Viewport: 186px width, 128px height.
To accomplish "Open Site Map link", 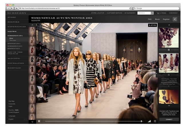I will click(11, 101).
